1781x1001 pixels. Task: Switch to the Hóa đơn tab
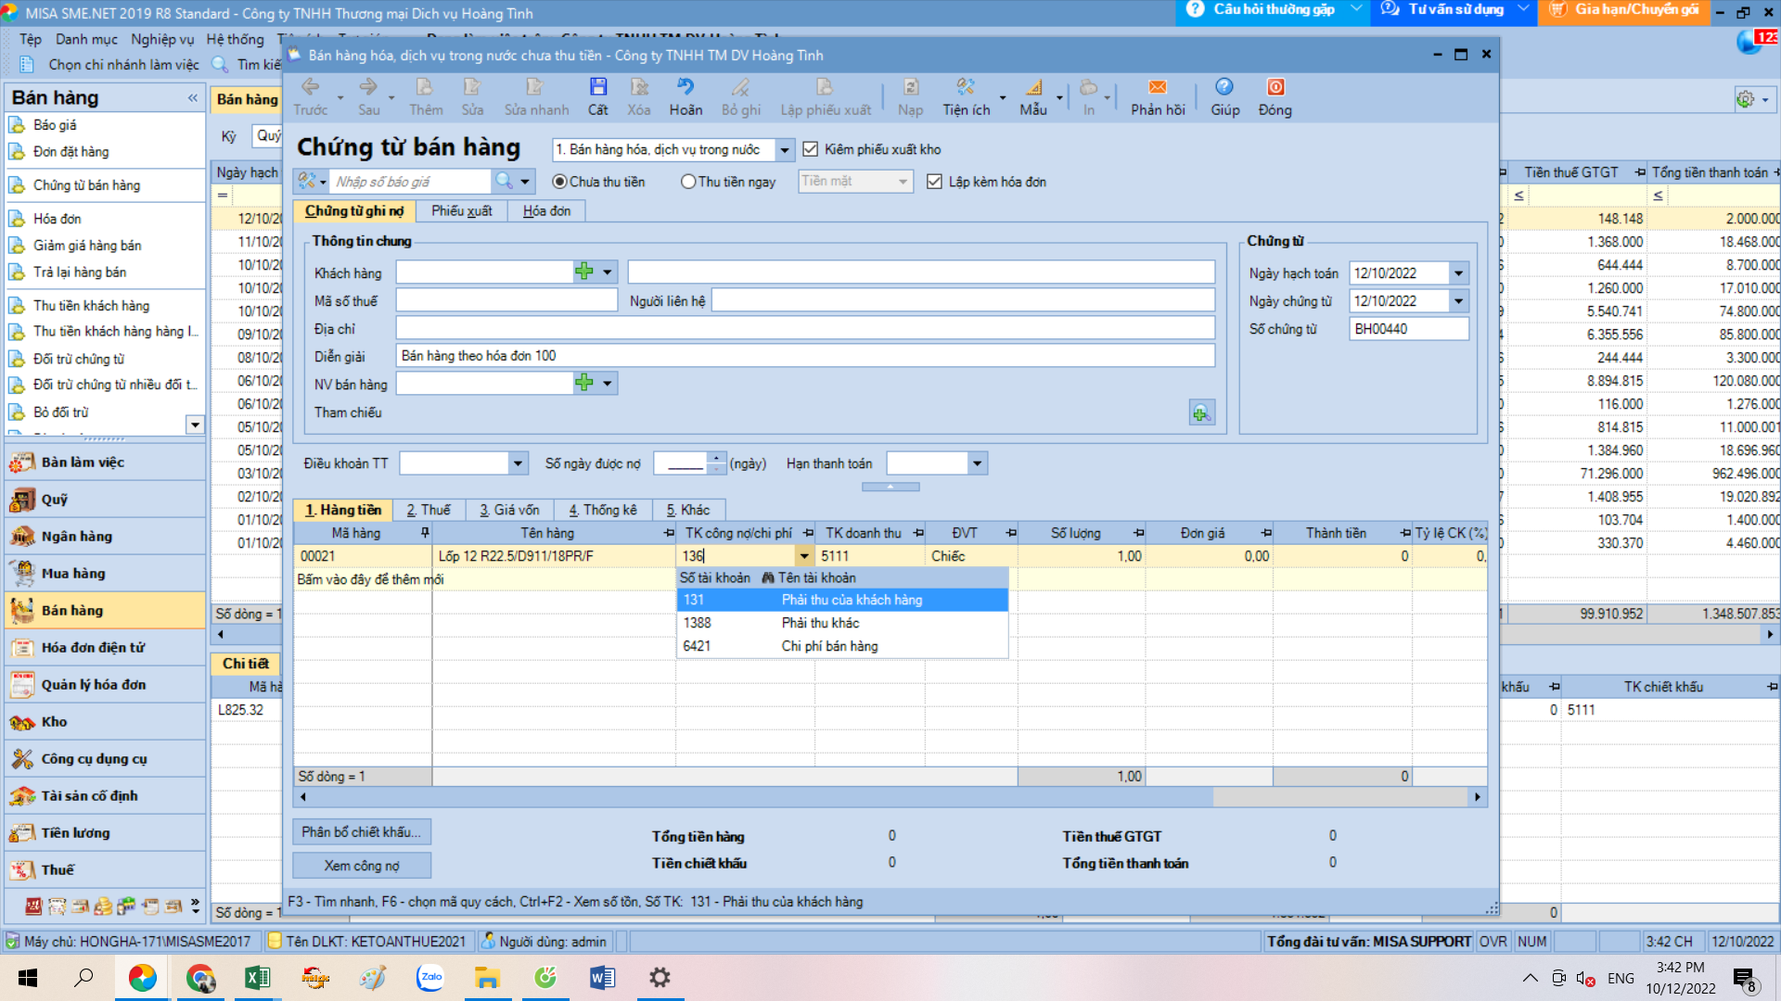pos(546,211)
